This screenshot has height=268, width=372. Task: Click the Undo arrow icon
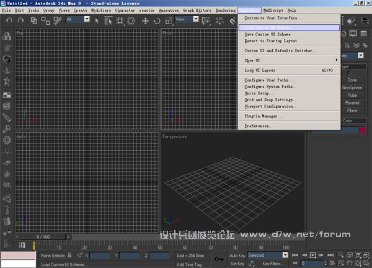pyautogui.click(x=9, y=20)
